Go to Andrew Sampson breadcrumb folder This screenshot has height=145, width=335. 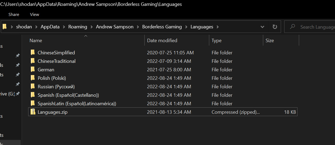(115, 27)
